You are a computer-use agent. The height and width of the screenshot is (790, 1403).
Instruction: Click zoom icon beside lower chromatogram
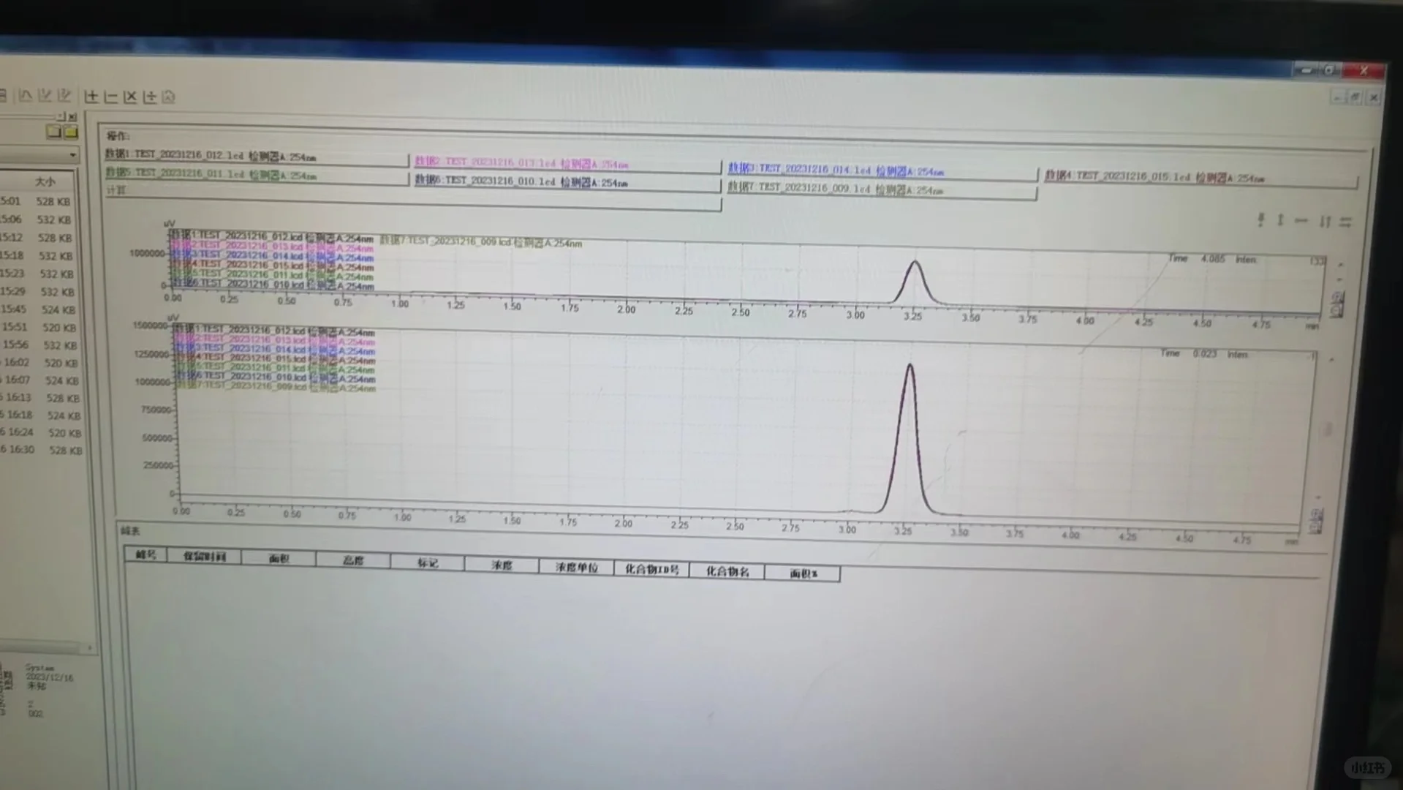(1316, 522)
